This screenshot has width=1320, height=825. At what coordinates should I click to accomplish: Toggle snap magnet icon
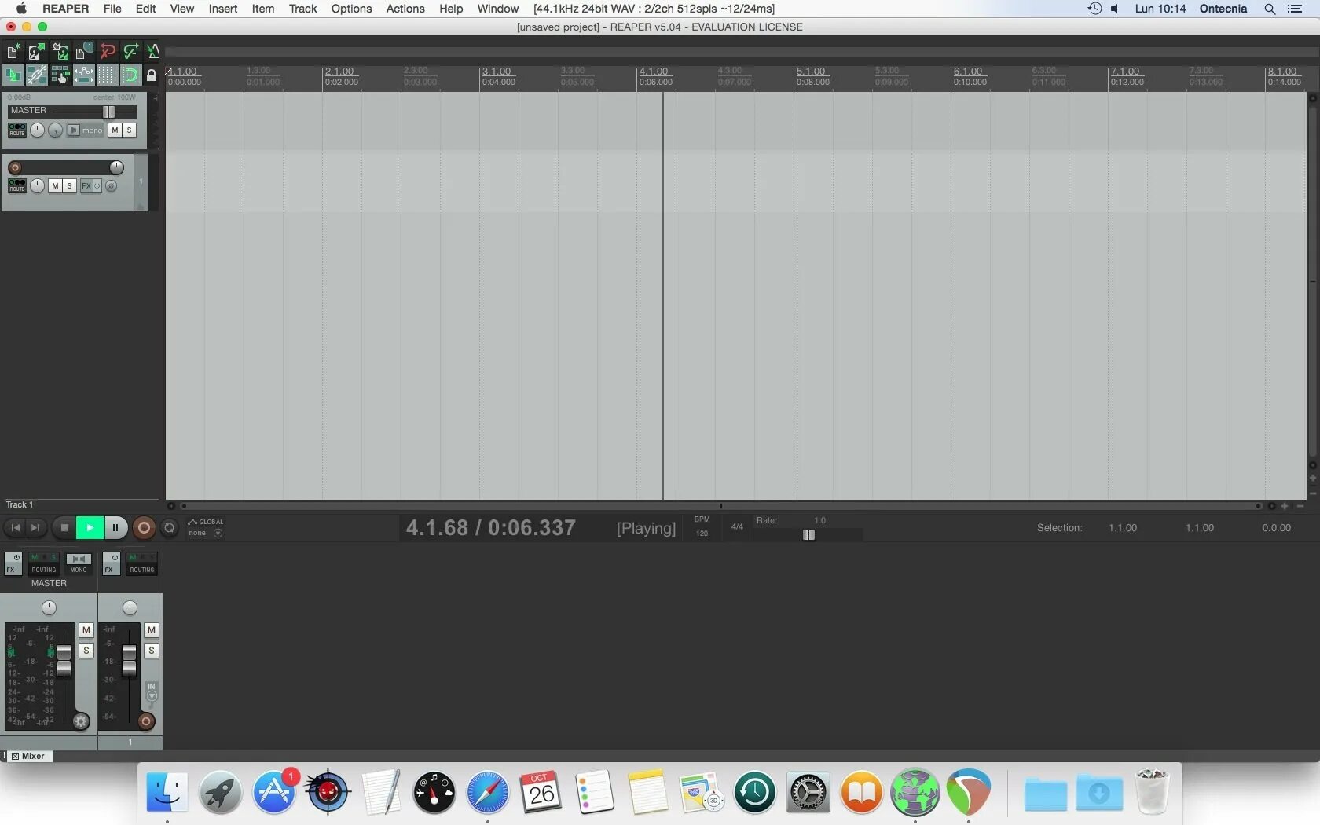(130, 75)
